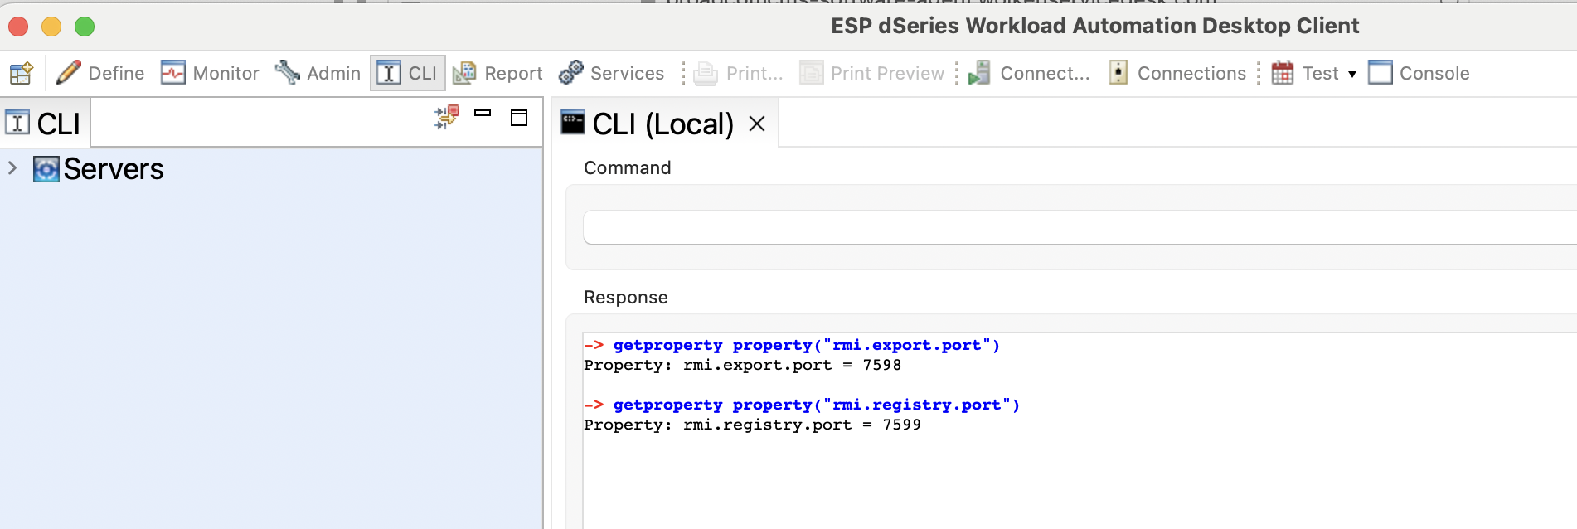Open the Test dropdown arrow
The image size is (1577, 529).
[1352, 74]
